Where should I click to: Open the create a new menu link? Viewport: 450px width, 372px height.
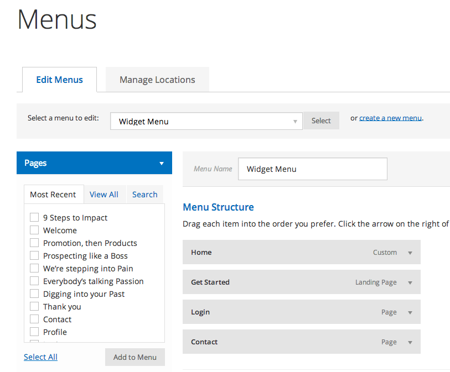pyautogui.click(x=390, y=117)
